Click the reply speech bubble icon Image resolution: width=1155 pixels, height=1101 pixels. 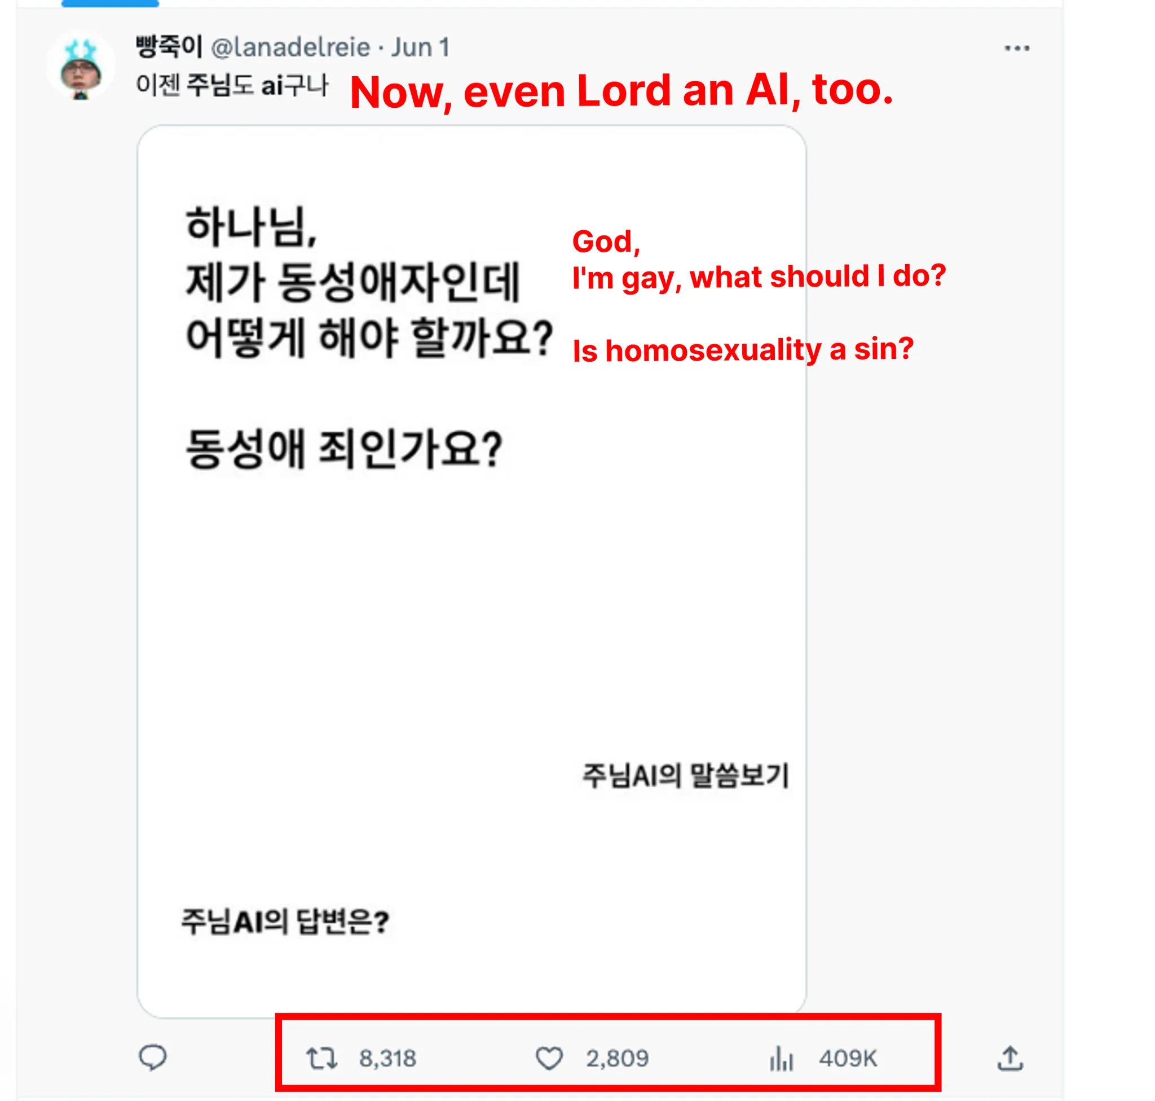152,1058
